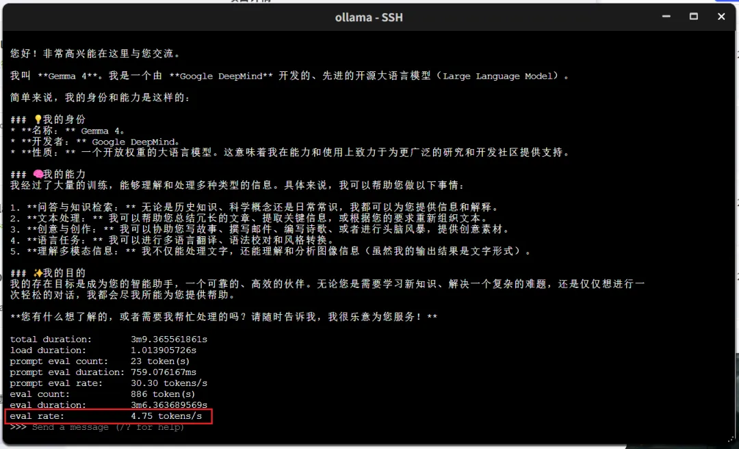Click the '**名称：** Gemma 4。' line

click(x=67, y=131)
